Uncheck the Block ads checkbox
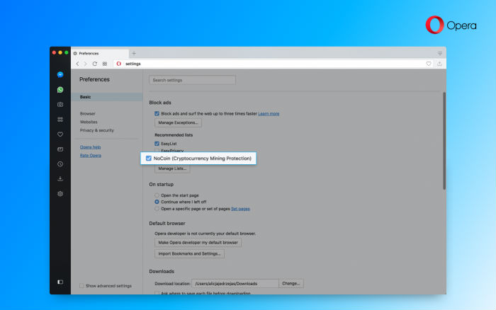Screen dimensions: 496x310 point(157,113)
